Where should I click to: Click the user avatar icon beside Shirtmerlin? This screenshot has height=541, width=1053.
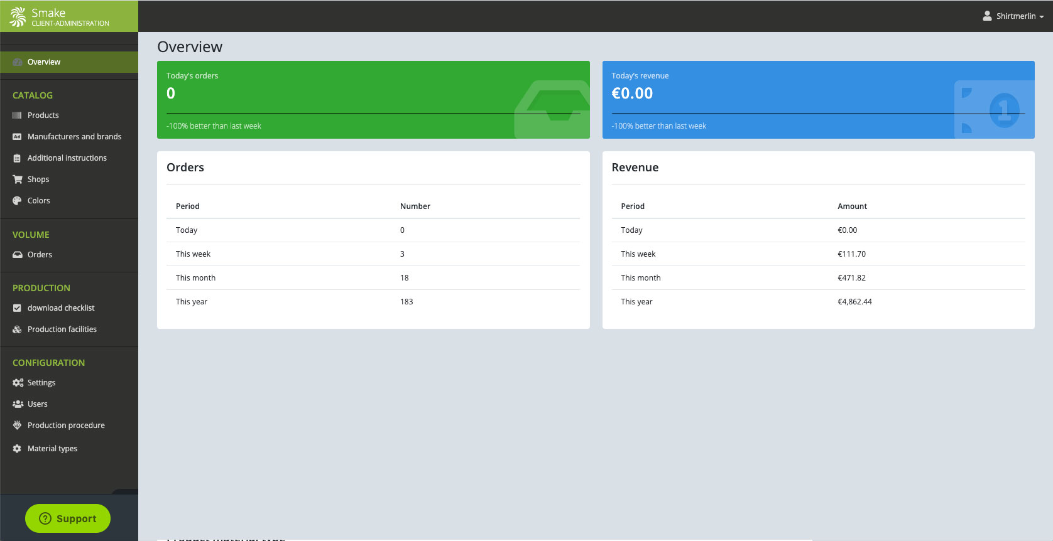987,16
